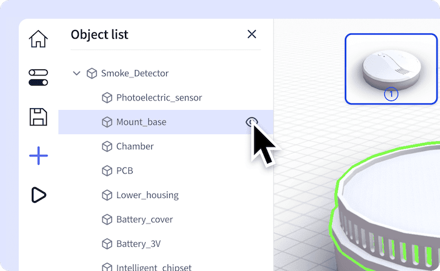Screen dimensions: 440x271
Task: Click the cube icon beside Photoelectric_sensor
Action: tap(107, 98)
